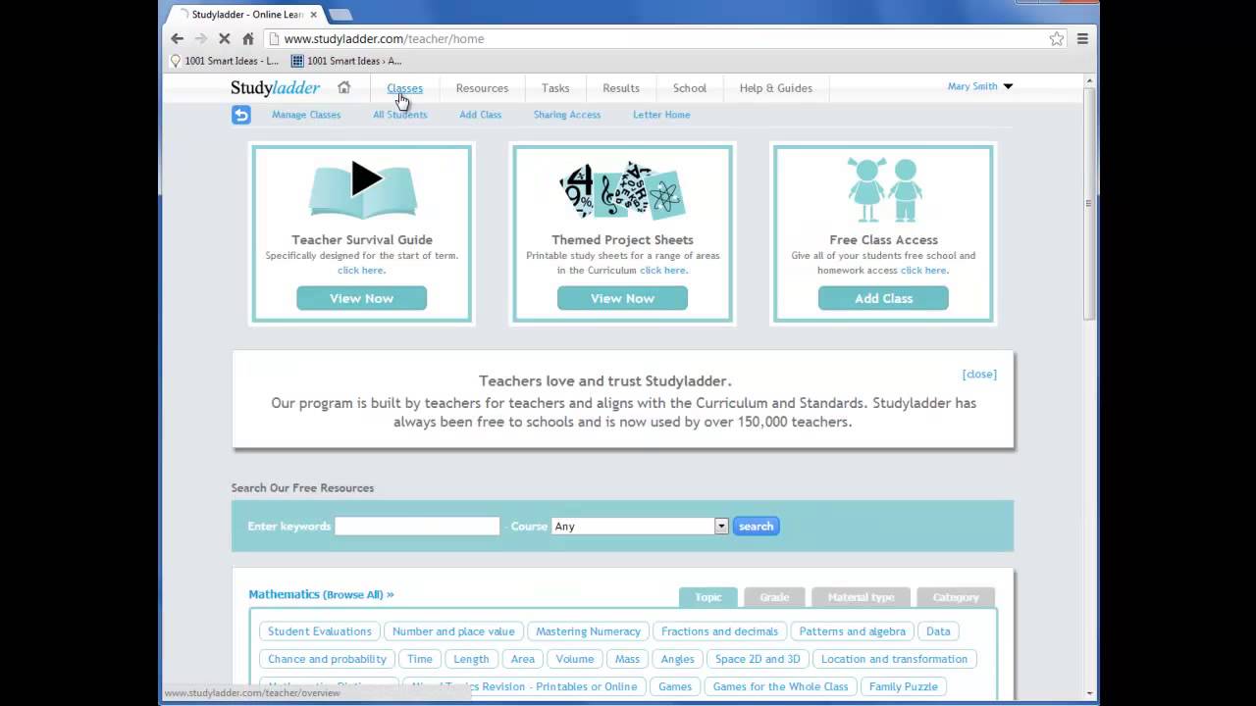Open Sharing Access submenu link
1256x706 pixels.
click(567, 115)
